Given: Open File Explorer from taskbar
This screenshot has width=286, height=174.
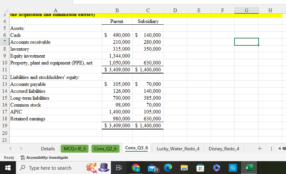Looking at the screenshot, I should pyautogui.click(x=184, y=168).
